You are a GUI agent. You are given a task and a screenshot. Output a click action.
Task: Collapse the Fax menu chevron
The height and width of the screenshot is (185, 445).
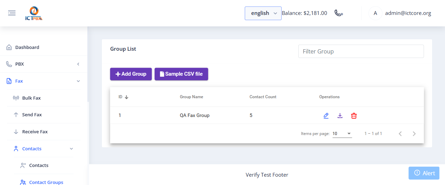(x=78, y=81)
